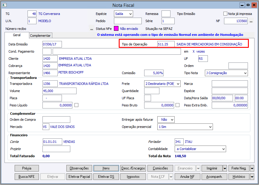This screenshot has height=185, width=259.
Task: Toggle the Peso Bruto checkbox
Action: (x=177, y=105)
